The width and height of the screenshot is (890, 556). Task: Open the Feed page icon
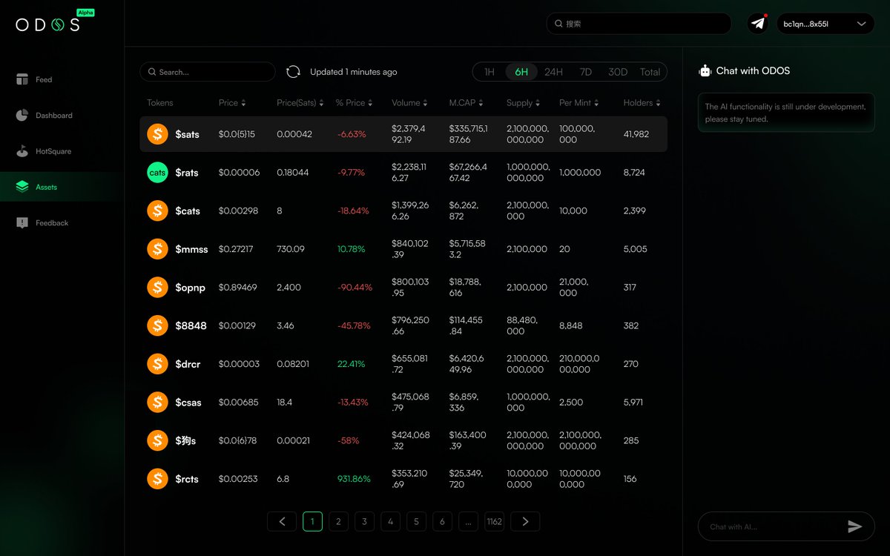coord(22,79)
